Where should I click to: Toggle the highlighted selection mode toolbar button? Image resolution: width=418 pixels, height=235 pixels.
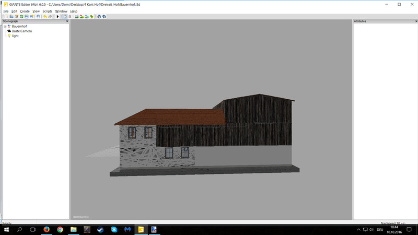[65, 16]
